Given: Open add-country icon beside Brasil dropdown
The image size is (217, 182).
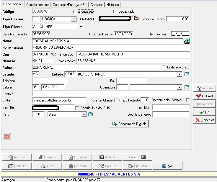Looking at the screenshot, I should point(91,114).
